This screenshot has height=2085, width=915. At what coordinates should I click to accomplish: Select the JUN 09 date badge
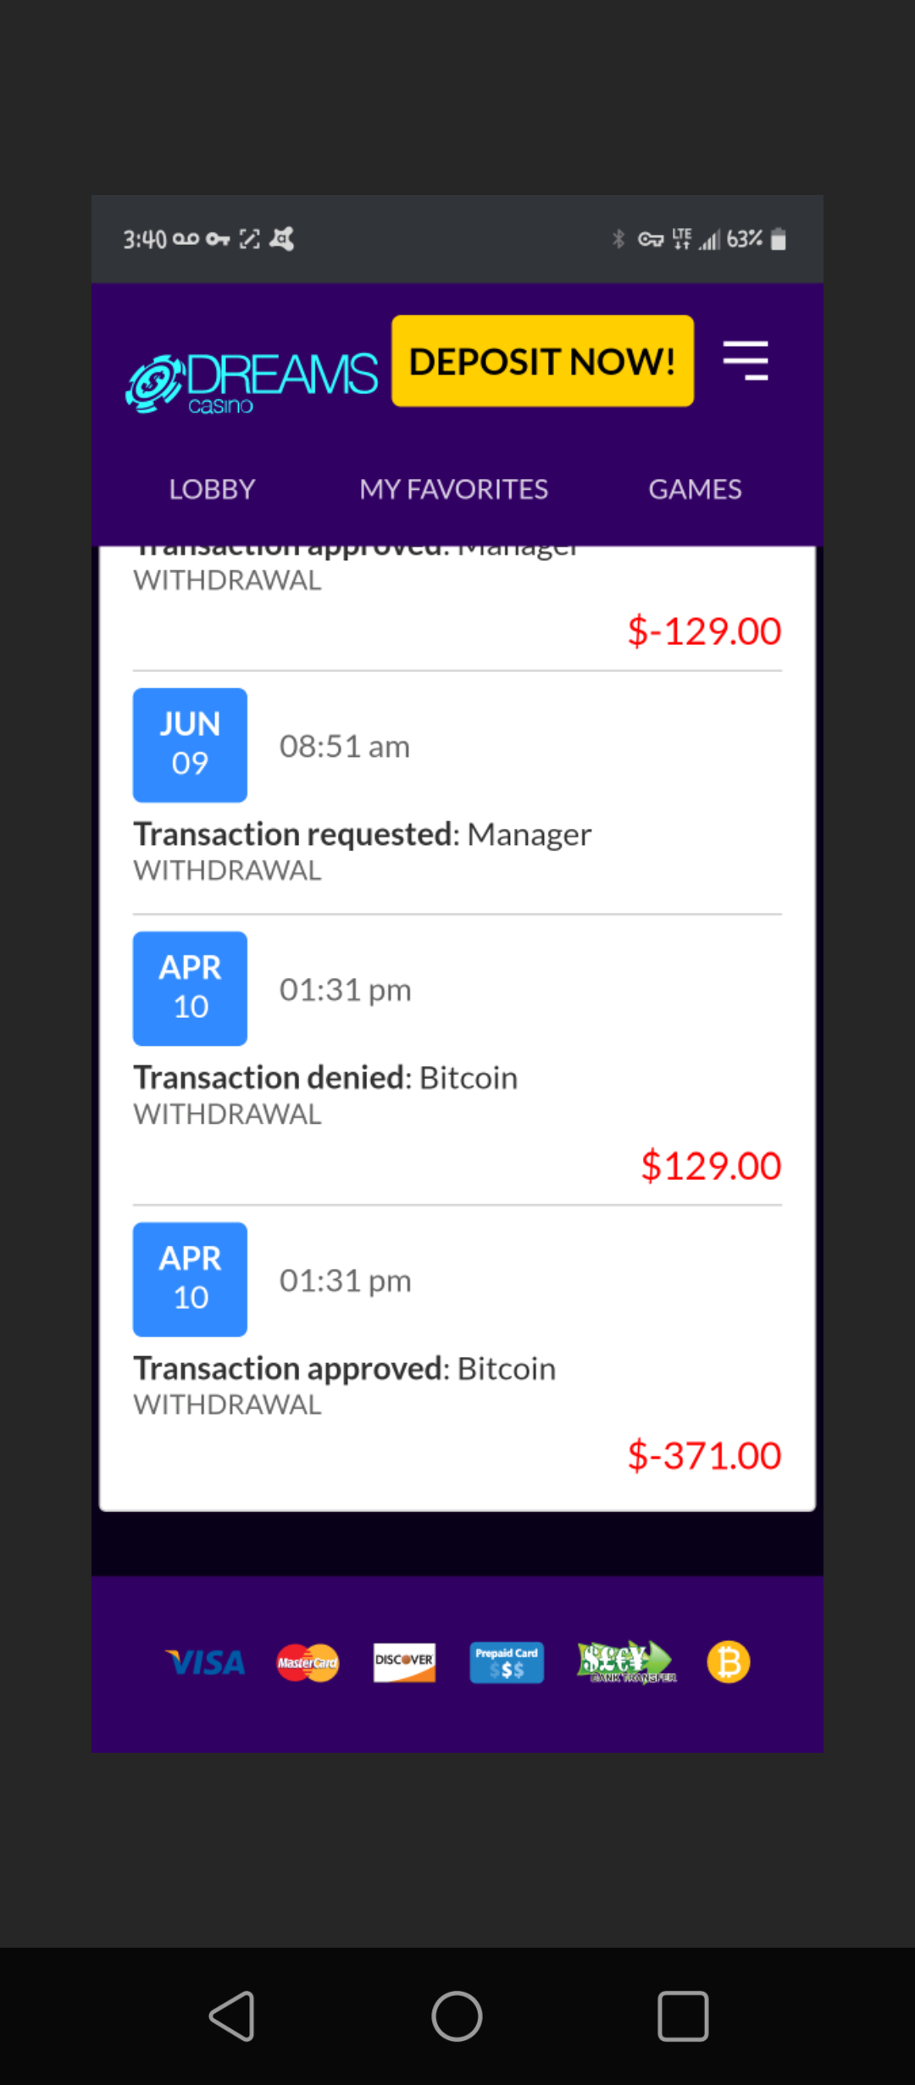190,745
